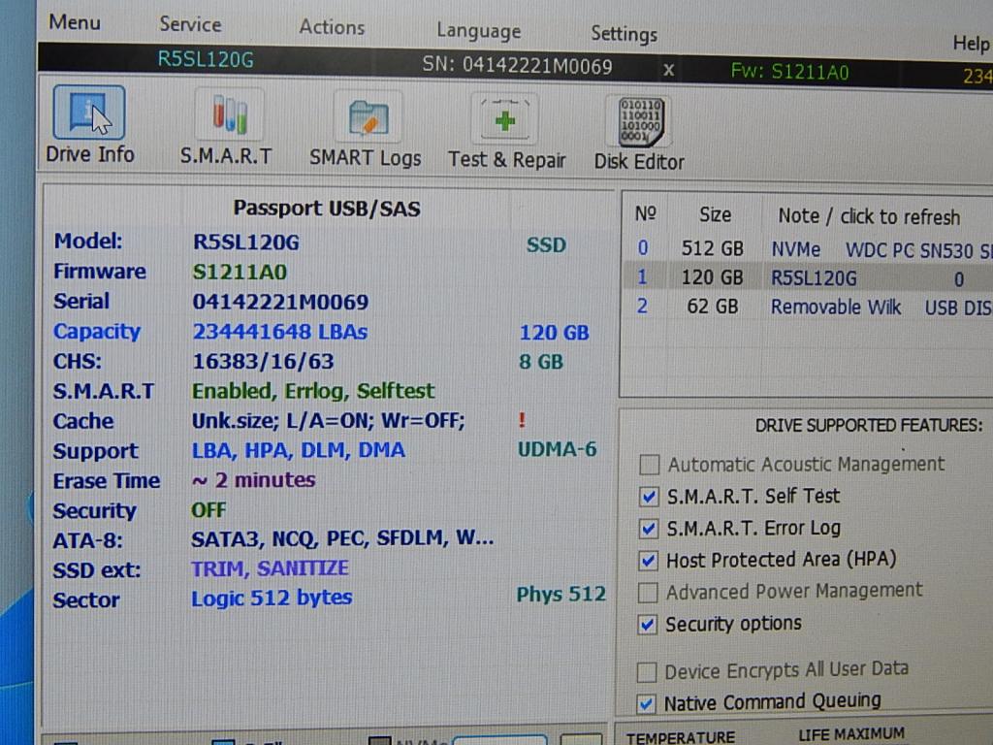This screenshot has height=745, width=993.
Task: Open the Settings menu
Action: pos(624,34)
